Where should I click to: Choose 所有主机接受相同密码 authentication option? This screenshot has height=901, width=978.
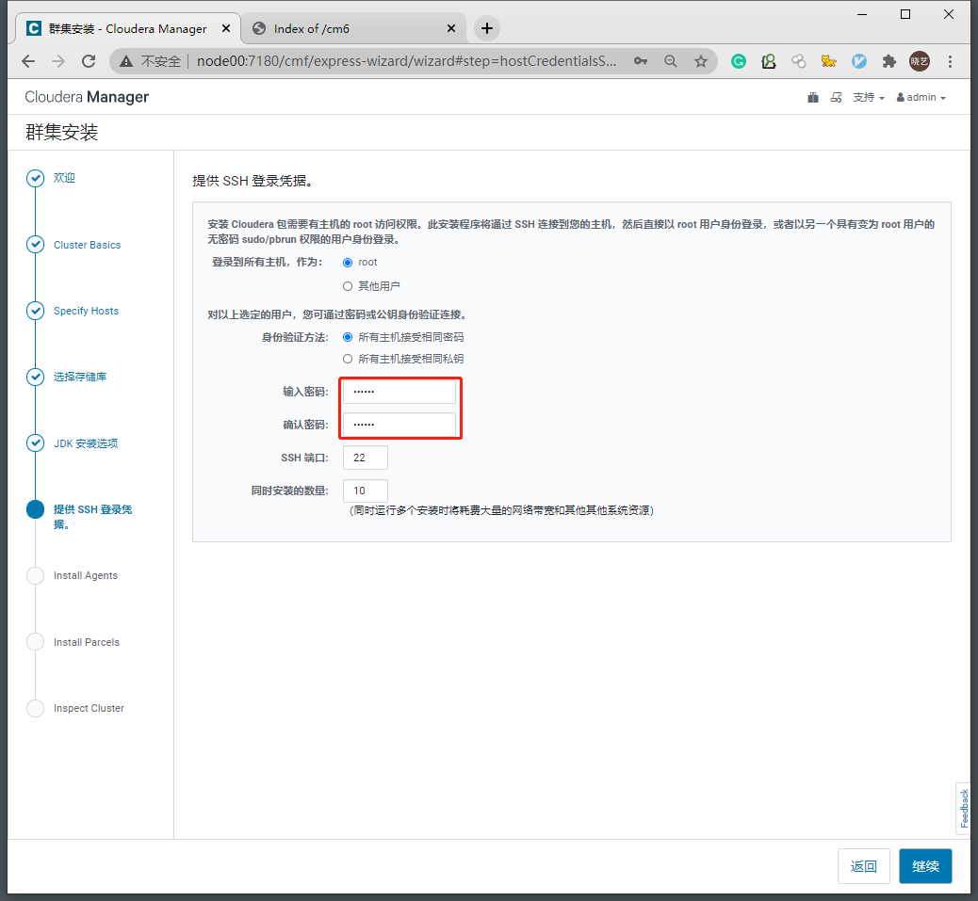point(348,337)
